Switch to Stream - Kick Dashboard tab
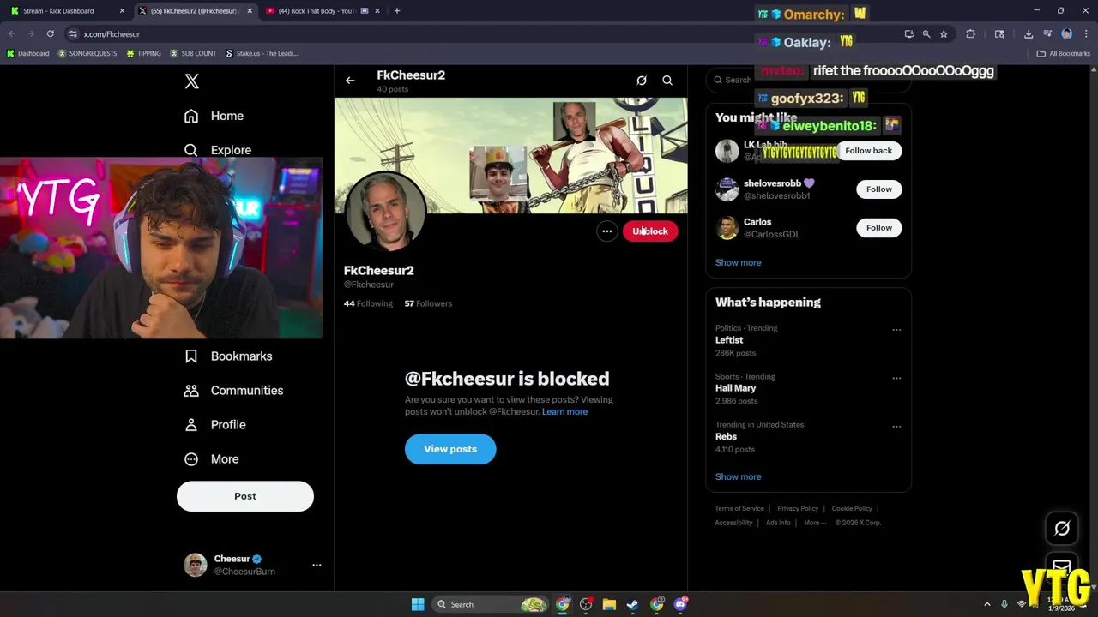The width and height of the screenshot is (1098, 617). click(67, 11)
